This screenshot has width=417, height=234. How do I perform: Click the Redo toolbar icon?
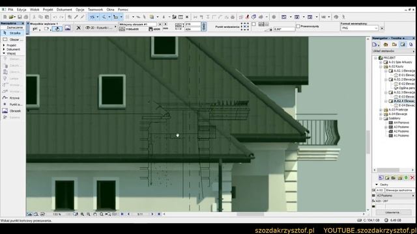click(x=61, y=17)
